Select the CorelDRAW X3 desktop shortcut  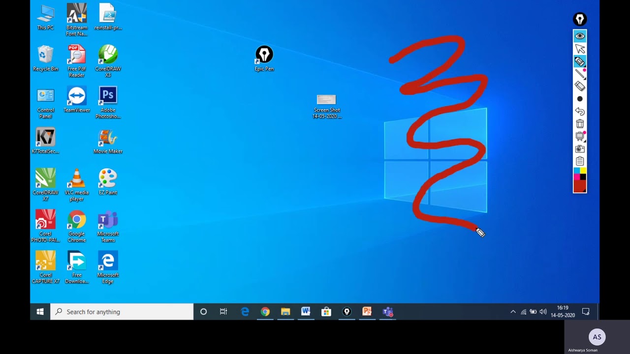tap(108, 61)
